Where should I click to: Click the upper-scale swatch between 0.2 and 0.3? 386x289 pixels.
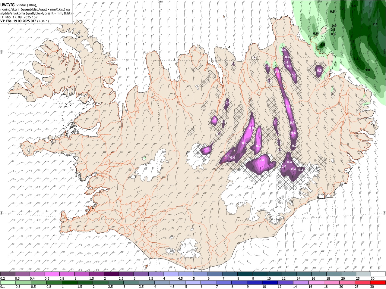click(x=8, y=274)
